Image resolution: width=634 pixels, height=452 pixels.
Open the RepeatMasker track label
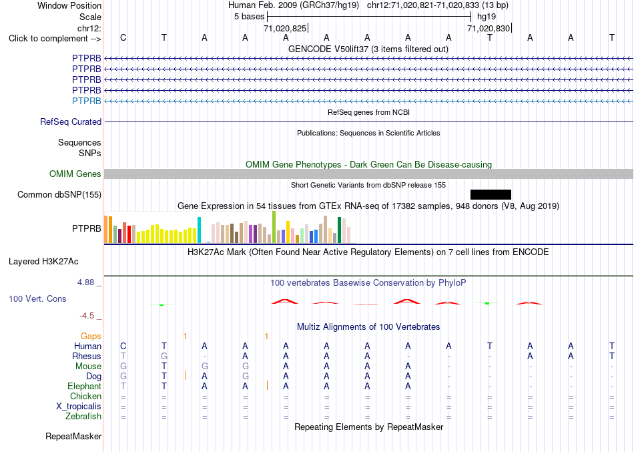click(x=73, y=436)
